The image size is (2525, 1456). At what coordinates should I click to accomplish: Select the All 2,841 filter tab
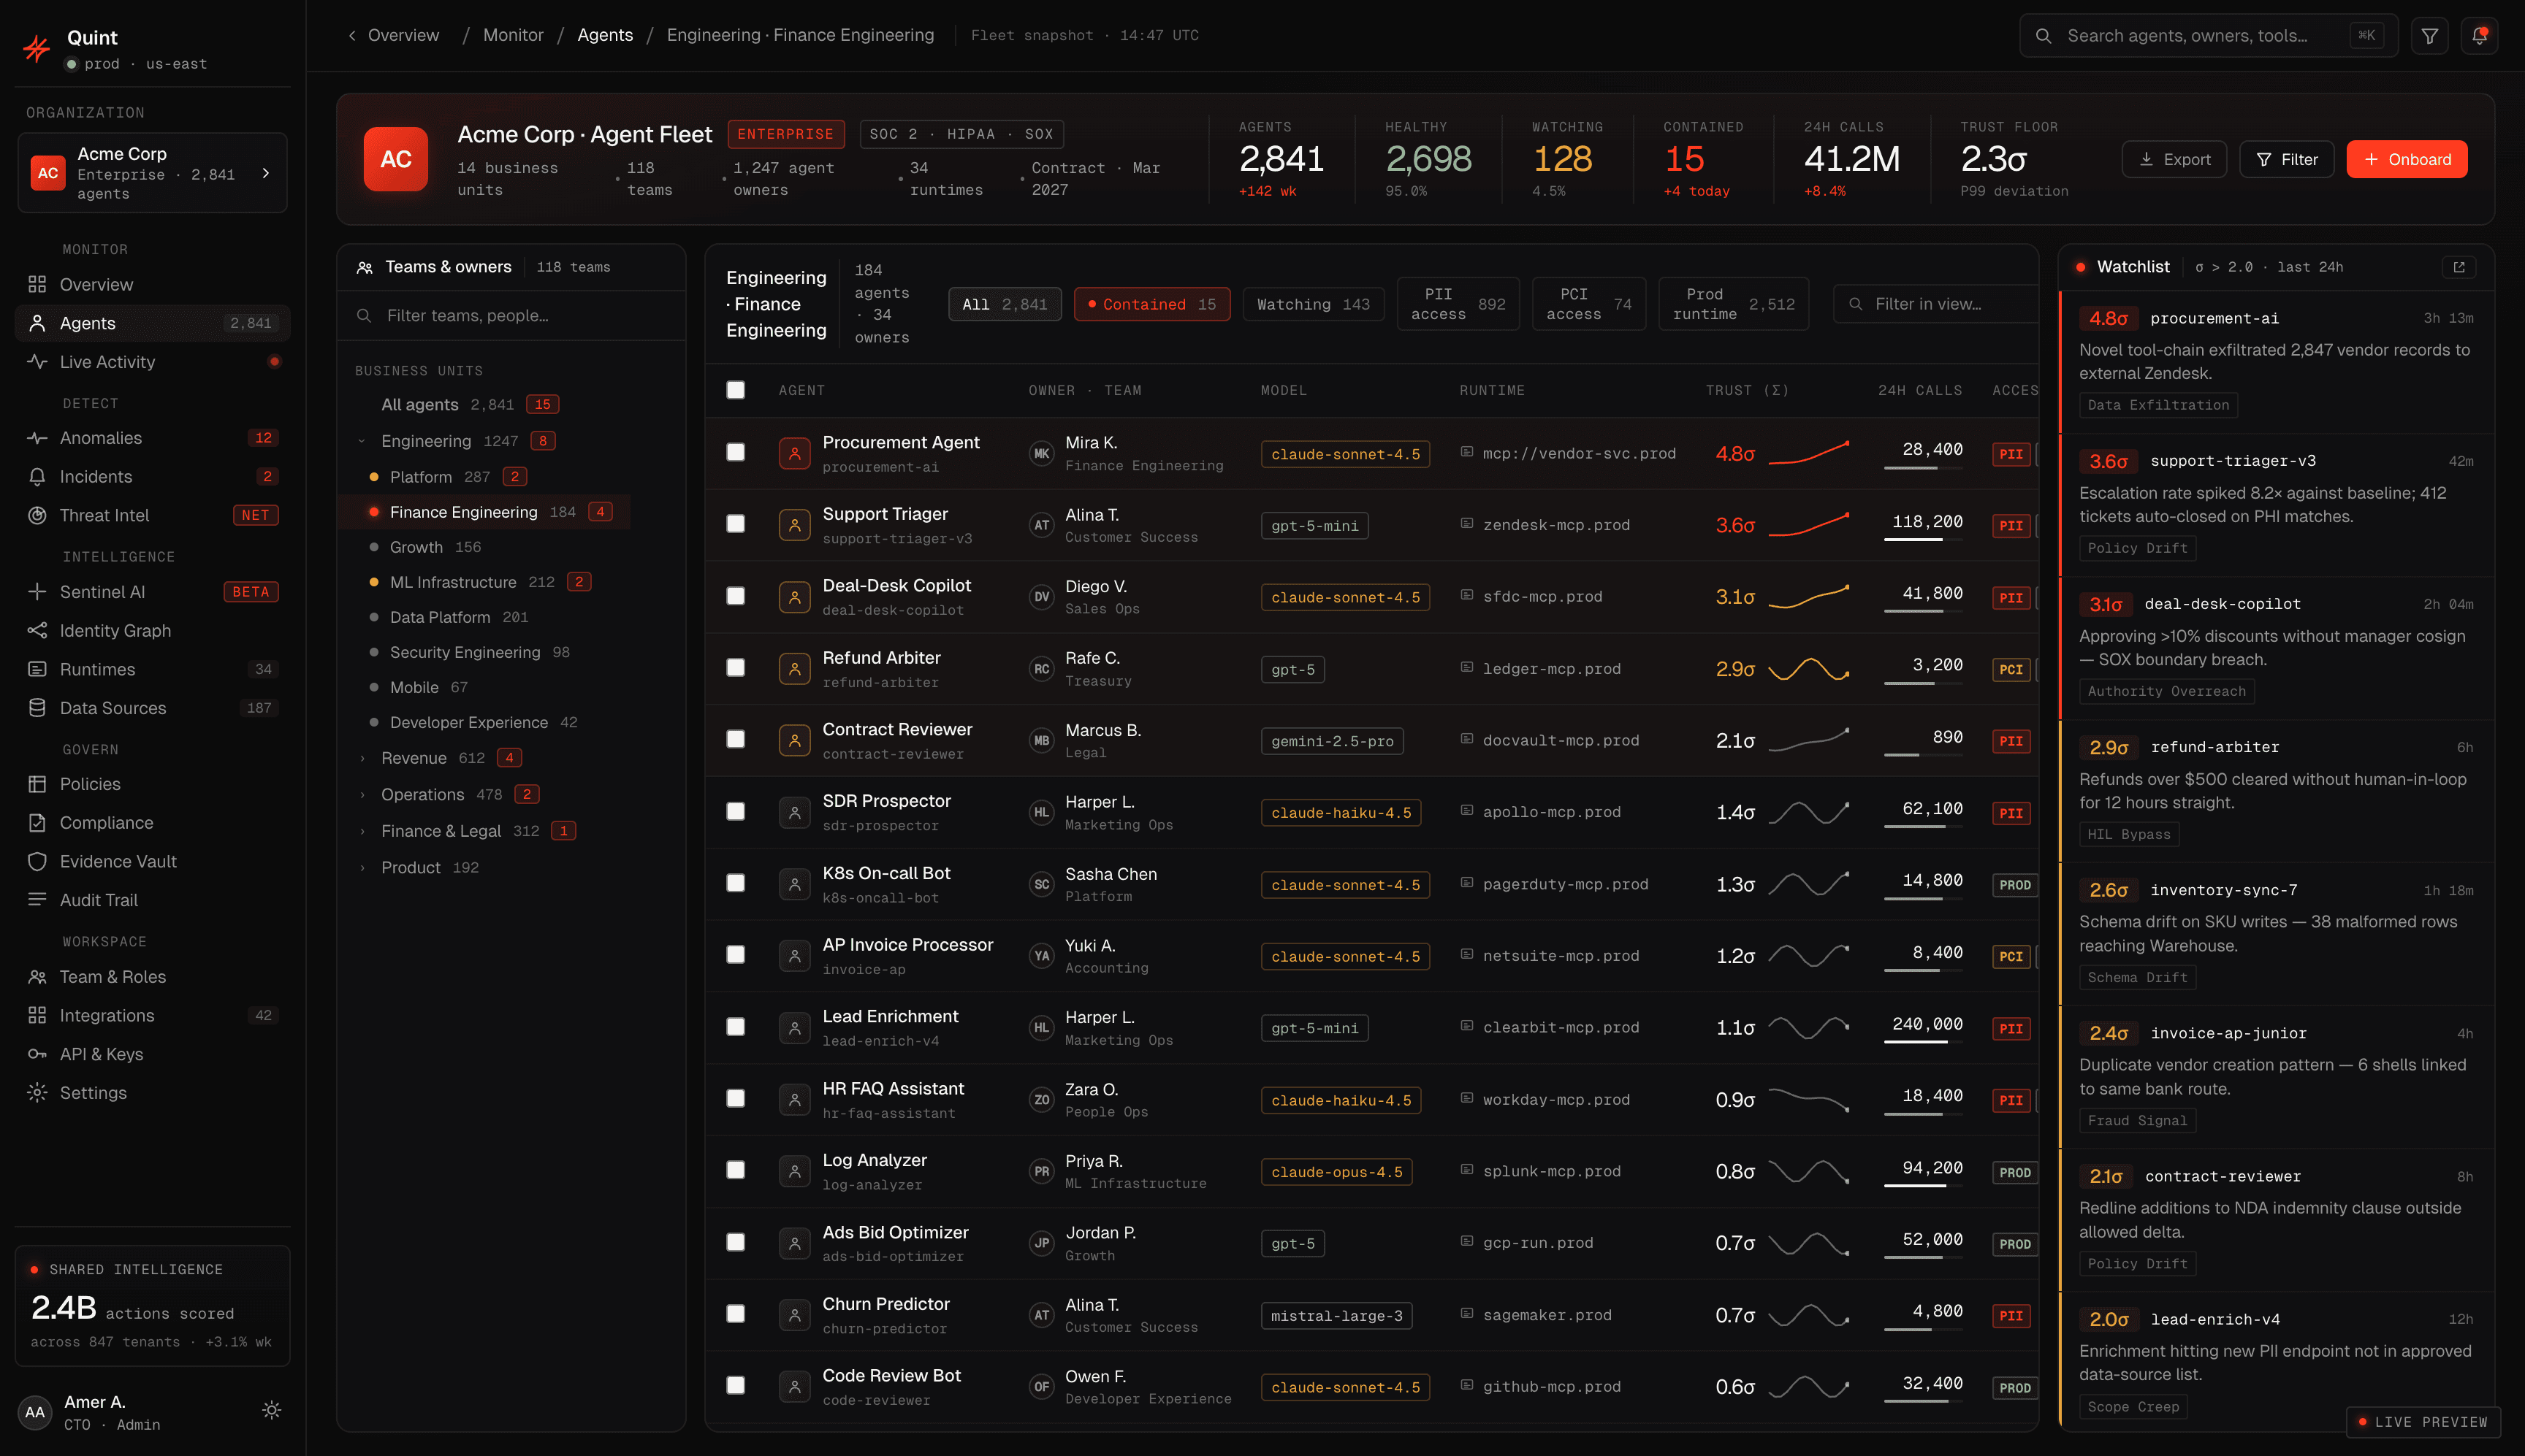tap(1005, 304)
